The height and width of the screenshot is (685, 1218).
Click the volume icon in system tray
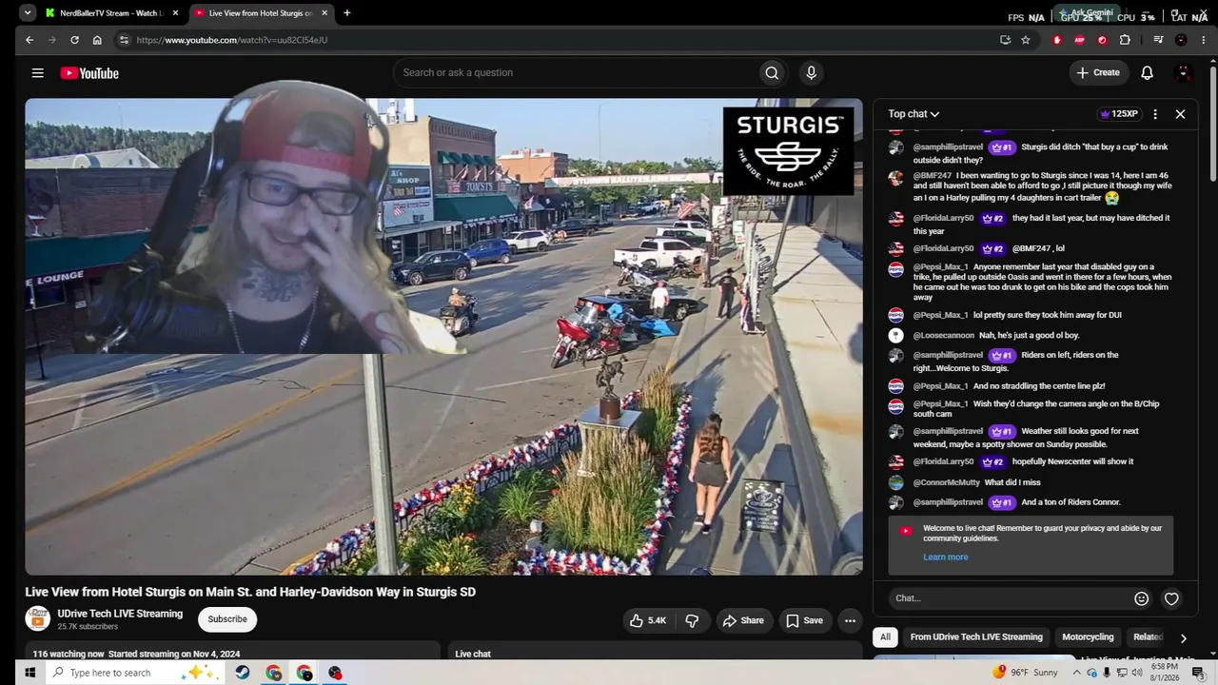(1136, 673)
